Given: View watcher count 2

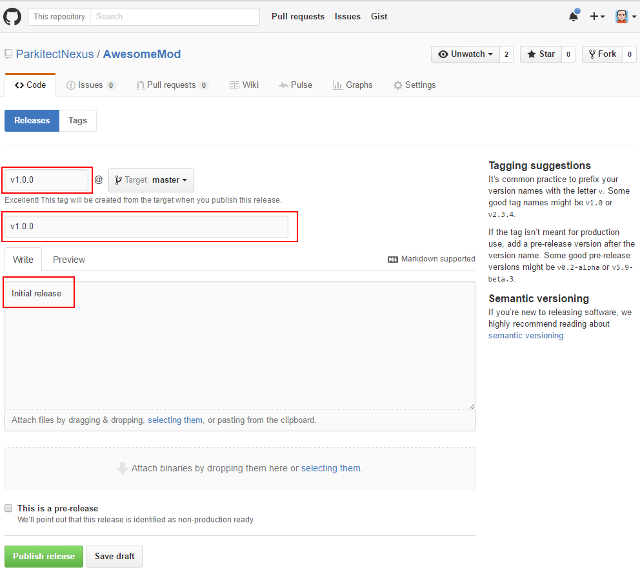Looking at the screenshot, I should pos(506,54).
